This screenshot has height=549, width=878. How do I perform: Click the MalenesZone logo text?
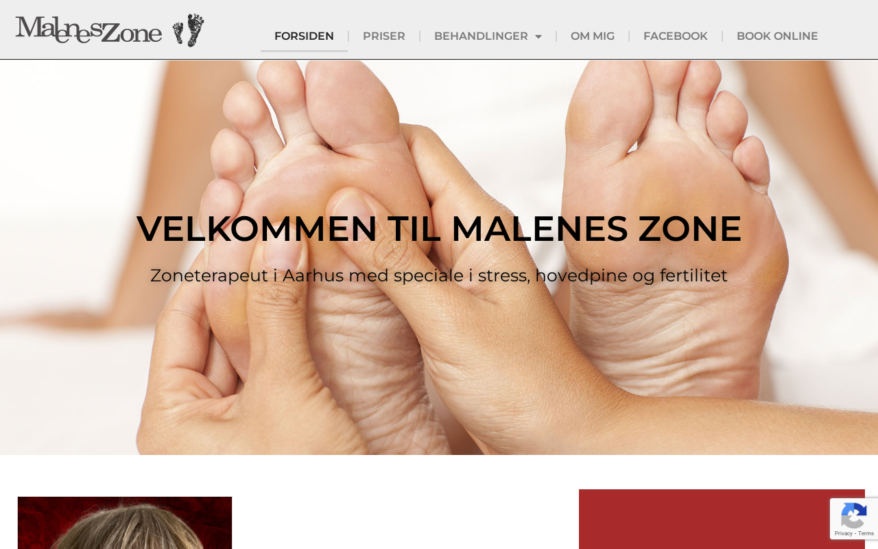click(88, 30)
